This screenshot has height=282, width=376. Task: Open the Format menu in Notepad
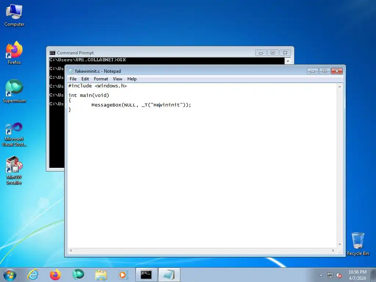101,79
